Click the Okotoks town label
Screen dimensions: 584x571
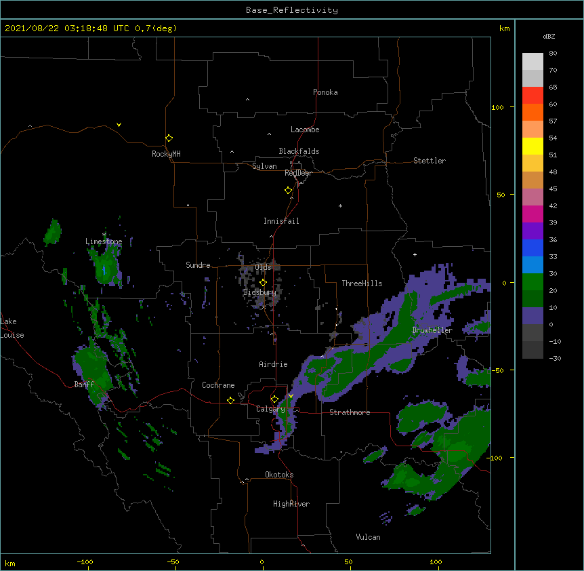coord(279,475)
